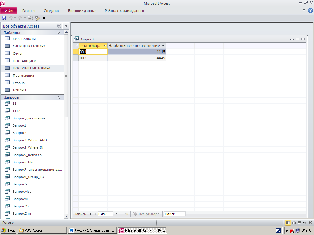Switch to Datasheet view status bar icon

[x=288, y=222]
